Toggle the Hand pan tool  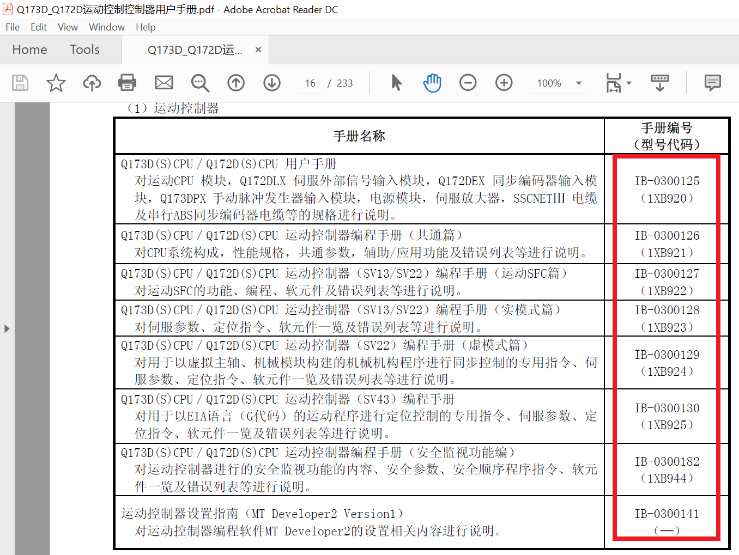click(x=432, y=83)
